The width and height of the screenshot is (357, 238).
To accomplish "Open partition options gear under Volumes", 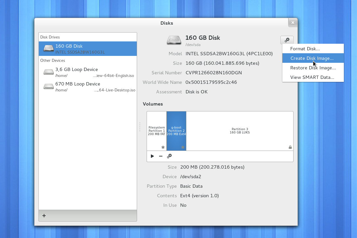I will [x=169, y=156].
